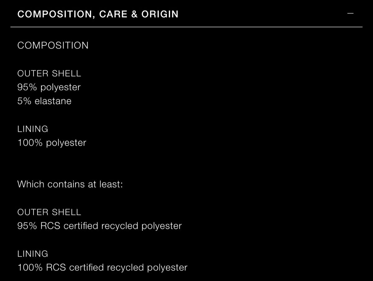Click OUTER SHELL label below 'Which contains at least'
373x281 pixels.
click(x=49, y=212)
